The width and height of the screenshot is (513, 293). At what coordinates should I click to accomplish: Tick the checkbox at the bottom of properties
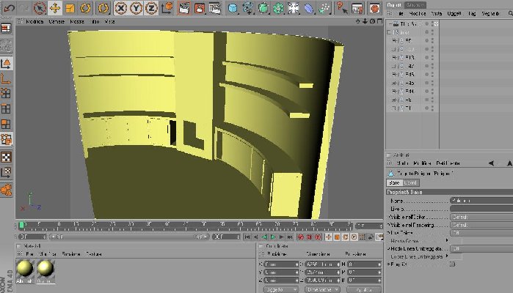click(x=452, y=264)
